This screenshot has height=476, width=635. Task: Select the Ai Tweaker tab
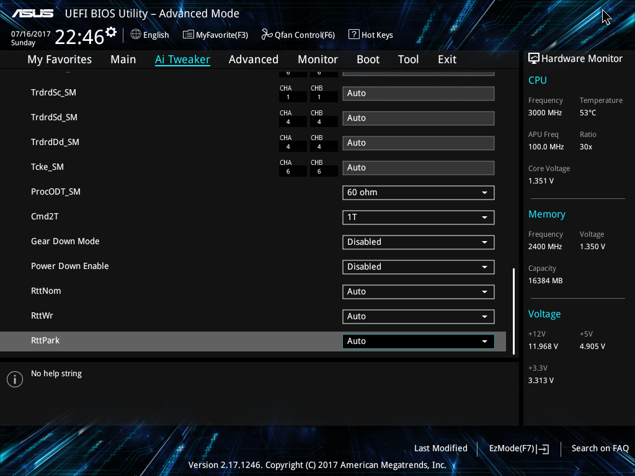coord(182,59)
